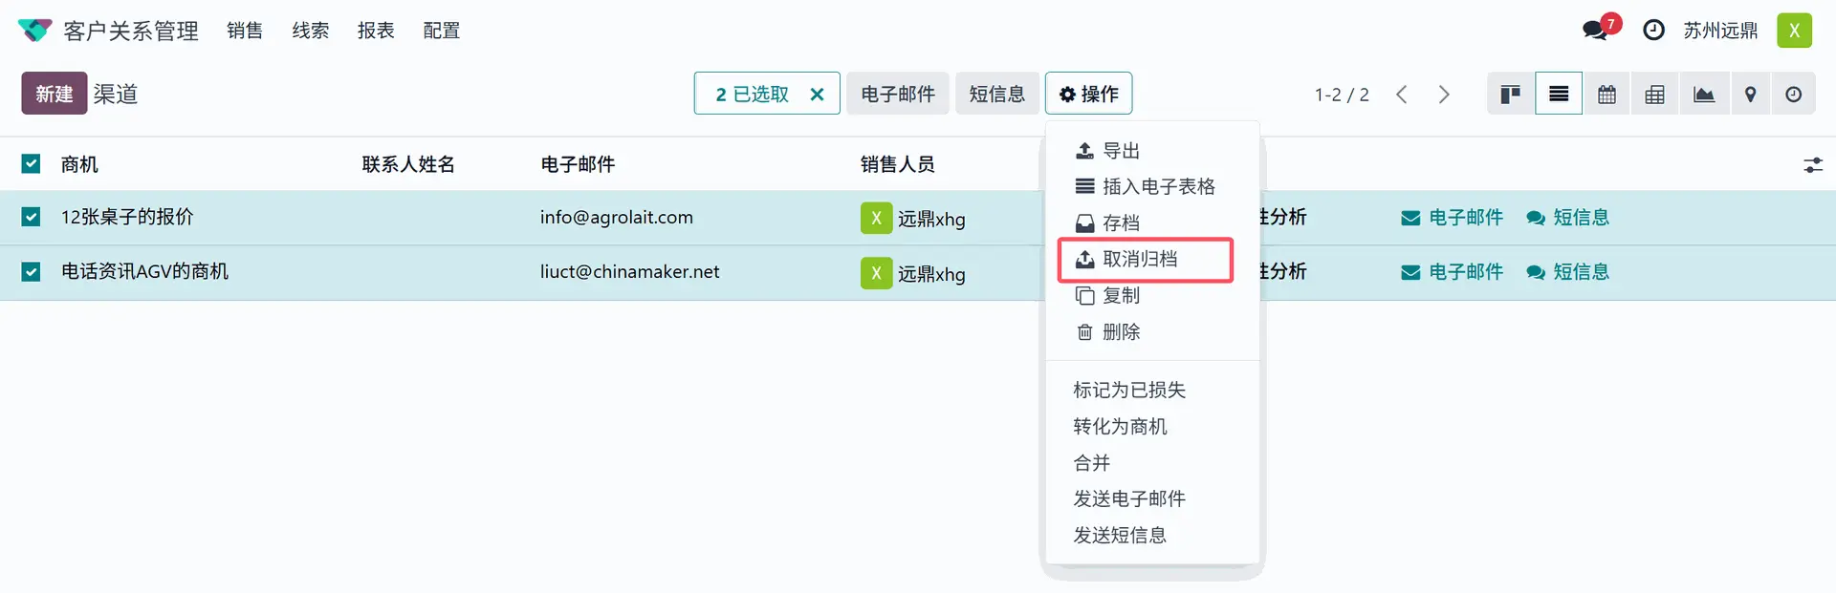Open the activities clock in top bar
This screenshot has height=593, width=1836.
pos(1653,31)
